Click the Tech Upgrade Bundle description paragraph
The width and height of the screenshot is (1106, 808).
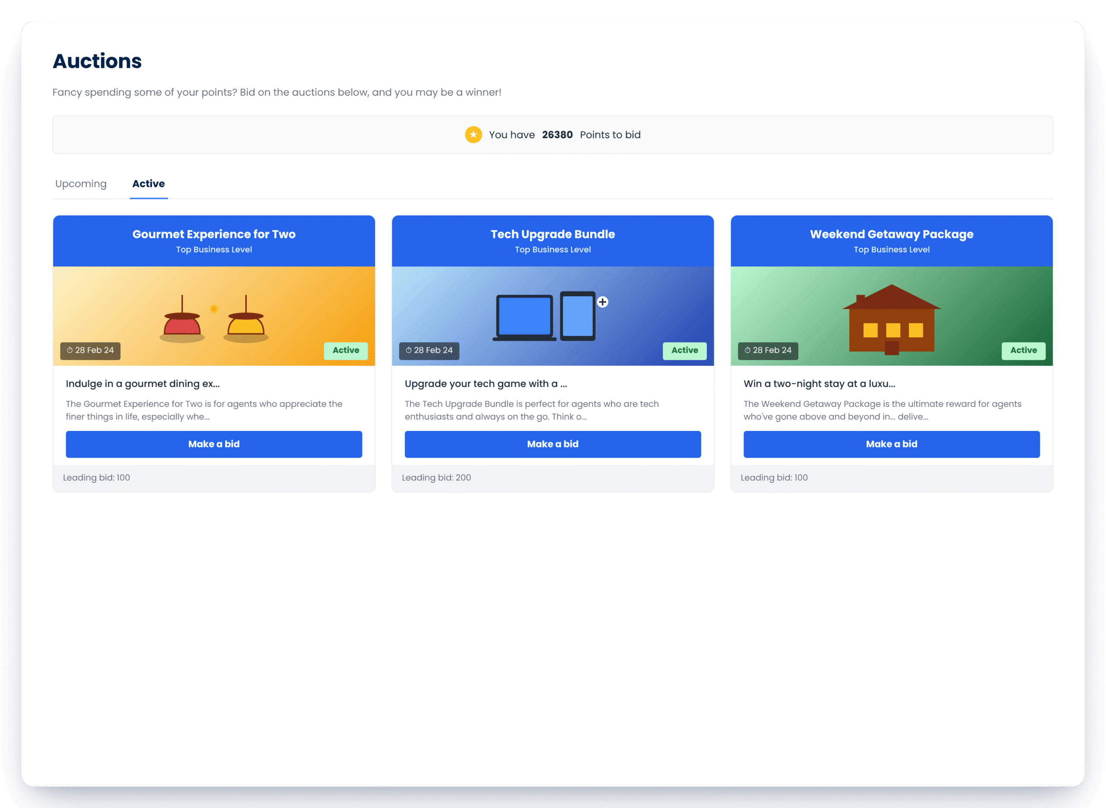[531, 410]
